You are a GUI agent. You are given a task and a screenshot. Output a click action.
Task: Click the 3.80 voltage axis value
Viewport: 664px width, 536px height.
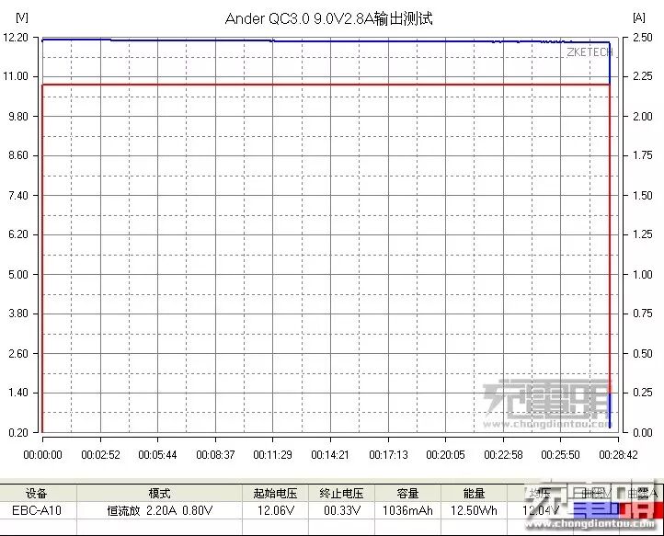18,314
